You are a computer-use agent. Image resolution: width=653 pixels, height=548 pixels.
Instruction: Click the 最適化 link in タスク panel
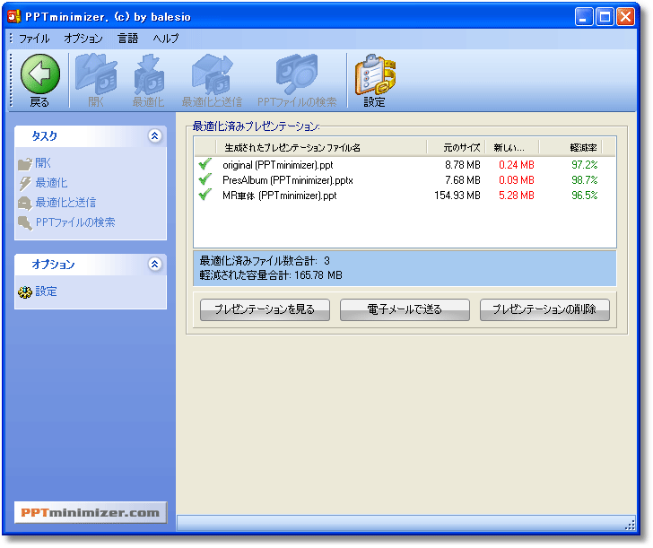51,183
